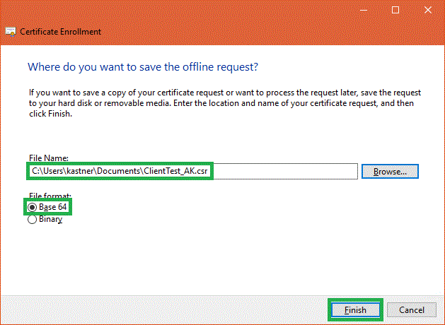
Task: Cancel the certificate enrollment wizard
Action: (x=412, y=309)
